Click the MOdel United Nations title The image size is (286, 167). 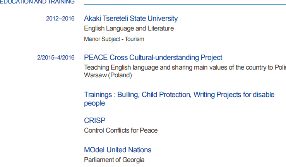click(x=117, y=150)
